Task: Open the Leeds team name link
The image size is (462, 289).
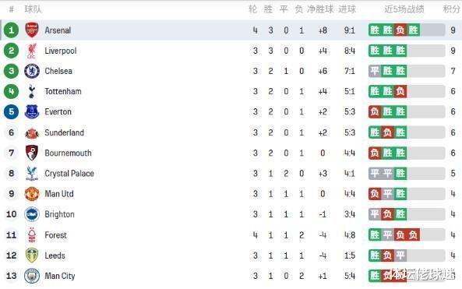Action: [x=55, y=256]
